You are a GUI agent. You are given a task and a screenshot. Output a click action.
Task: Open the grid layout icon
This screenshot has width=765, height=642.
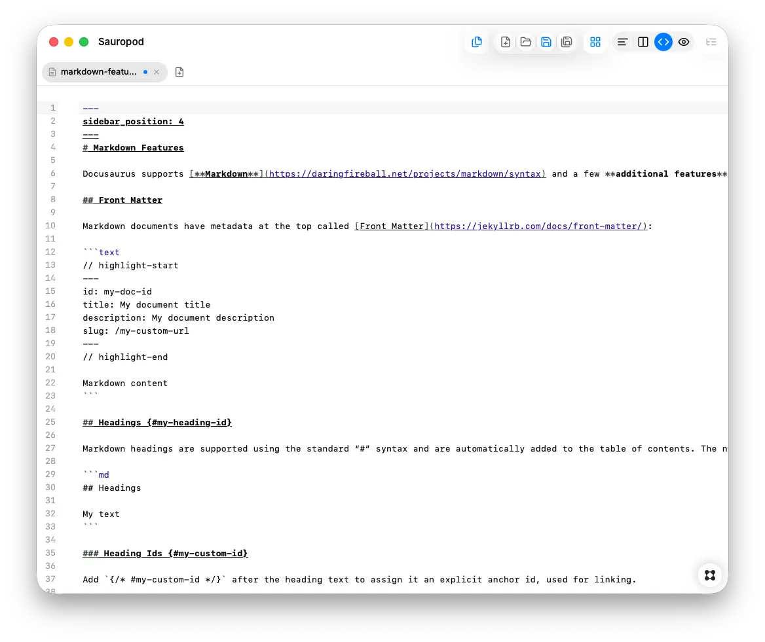tap(595, 42)
